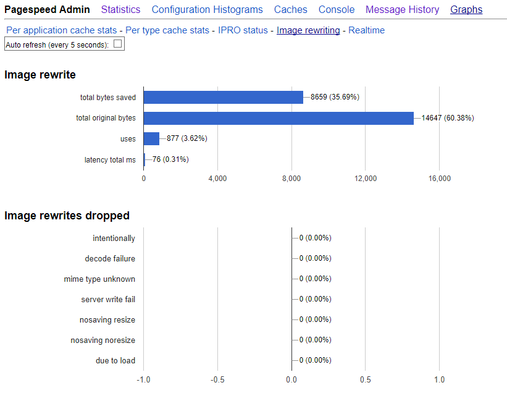Image resolution: width=507 pixels, height=393 pixels.
Task: Click the Pagespeed Admin title
Action: tap(47, 10)
